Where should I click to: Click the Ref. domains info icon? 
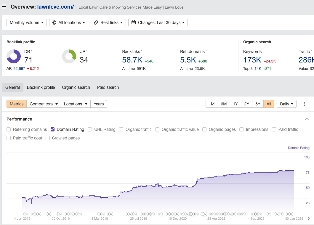206,50
